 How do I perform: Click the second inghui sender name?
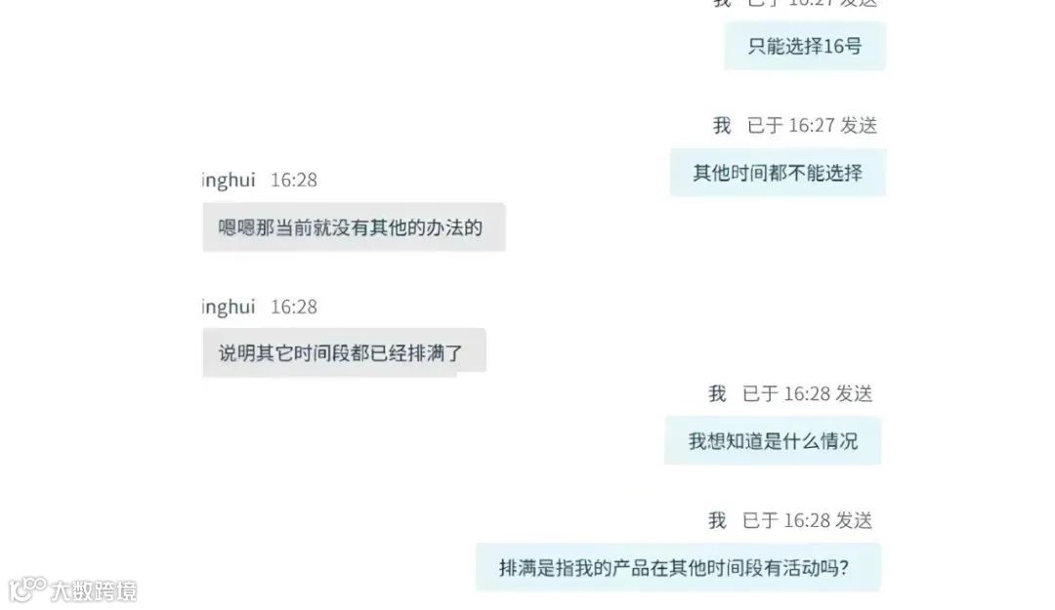pyautogui.click(x=229, y=307)
